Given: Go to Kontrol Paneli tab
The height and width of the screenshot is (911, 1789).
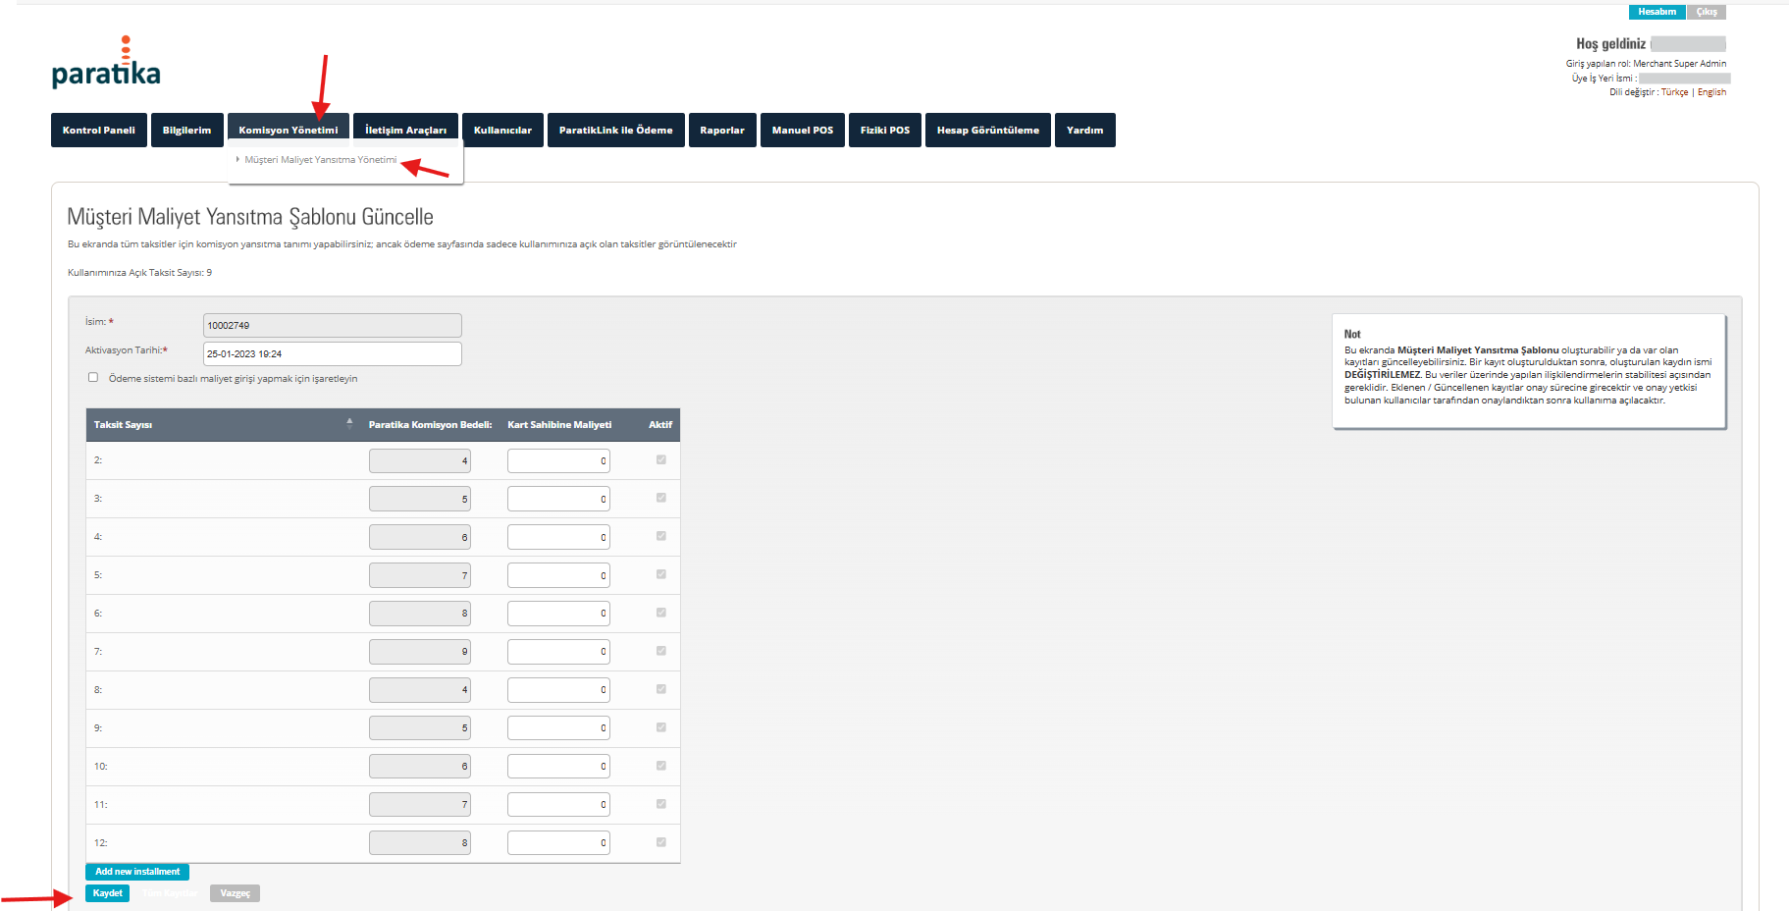Looking at the screenshot, I should [x=99, y=130].
